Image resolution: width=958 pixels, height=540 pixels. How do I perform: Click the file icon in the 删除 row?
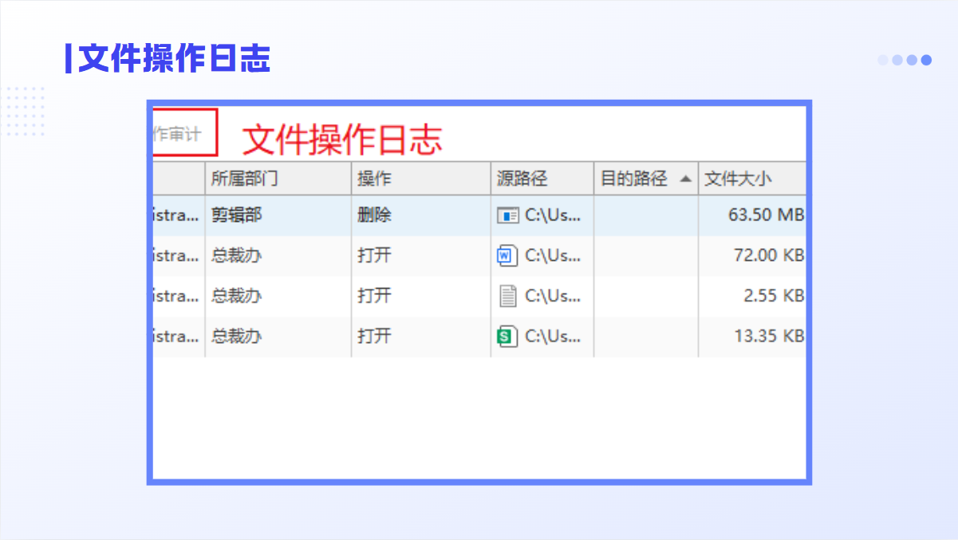(x=507, y=215)
